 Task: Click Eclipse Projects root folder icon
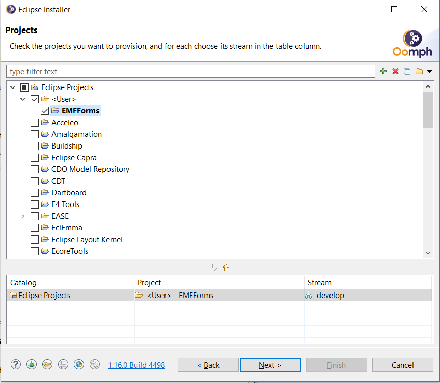click(x=35, y=87)
